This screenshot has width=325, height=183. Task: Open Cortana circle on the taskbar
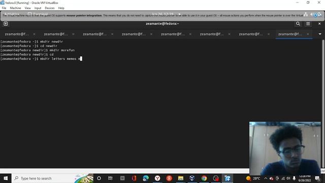click(x=99, y=178)
